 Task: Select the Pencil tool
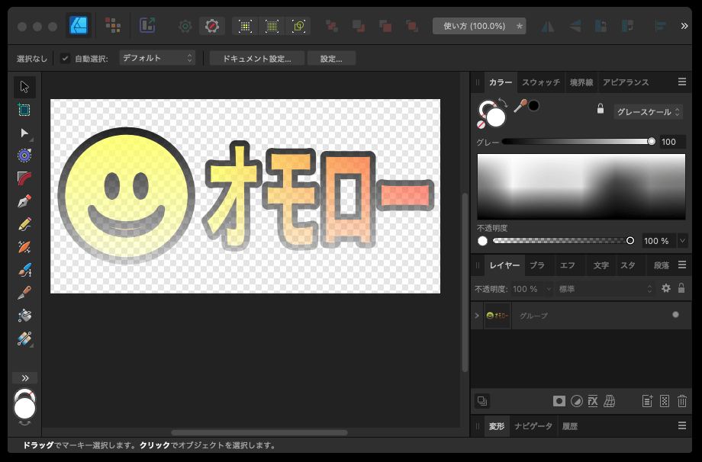(x=24, y=223)
